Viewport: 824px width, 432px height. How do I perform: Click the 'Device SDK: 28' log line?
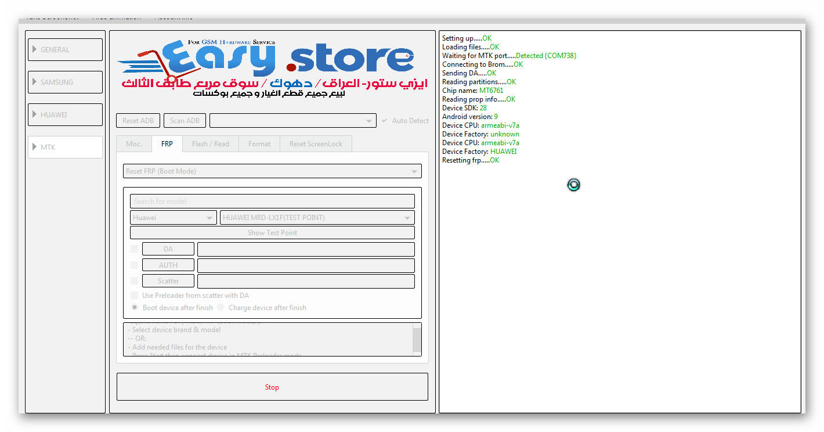coord(464,108)
